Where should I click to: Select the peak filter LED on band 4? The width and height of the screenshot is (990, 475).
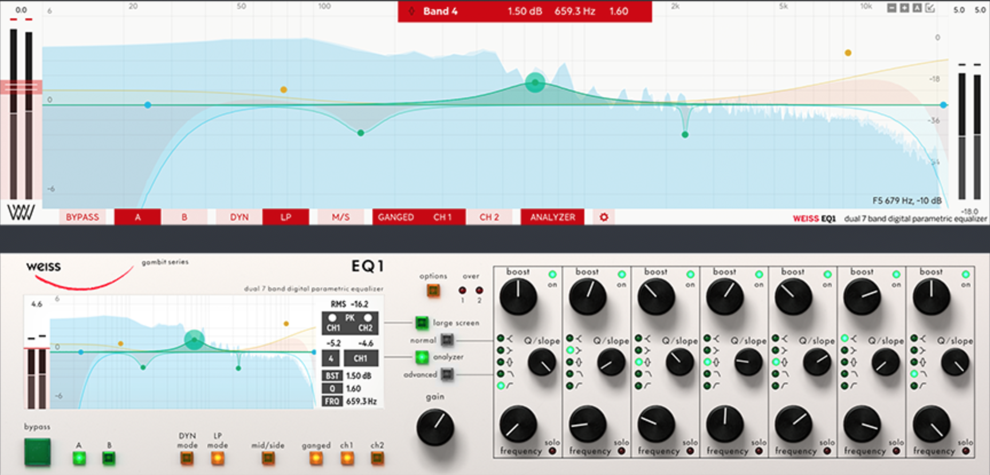pos(708,362)
